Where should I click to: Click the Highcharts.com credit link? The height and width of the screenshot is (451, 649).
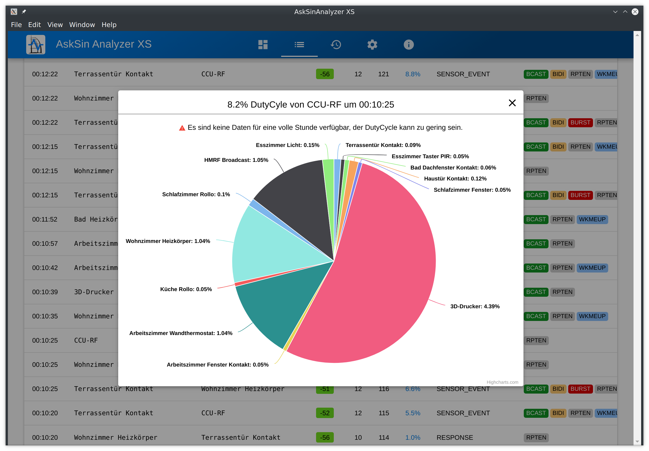(x=502, y=382)
